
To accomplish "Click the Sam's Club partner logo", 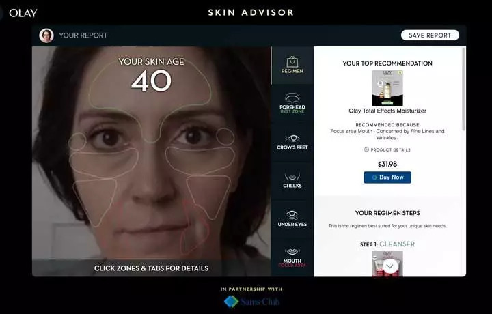I will pyautogui.click(x=251, y=302).
